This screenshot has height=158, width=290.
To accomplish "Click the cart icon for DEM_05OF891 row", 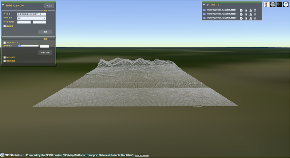I will 246,10.
